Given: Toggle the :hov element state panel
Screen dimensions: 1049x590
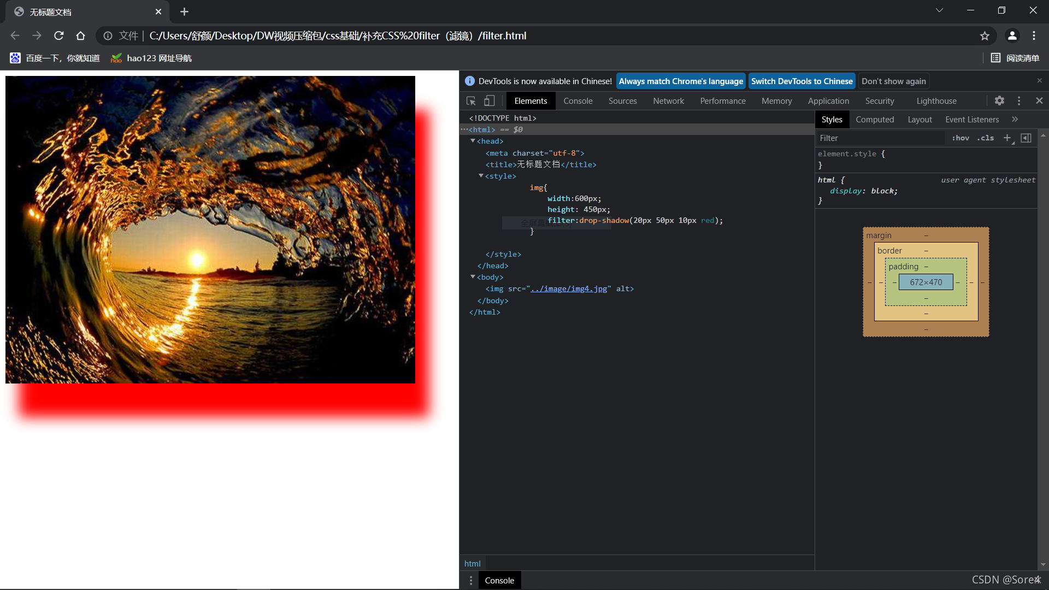Looking at the screenshot, I should pos(960,138).
